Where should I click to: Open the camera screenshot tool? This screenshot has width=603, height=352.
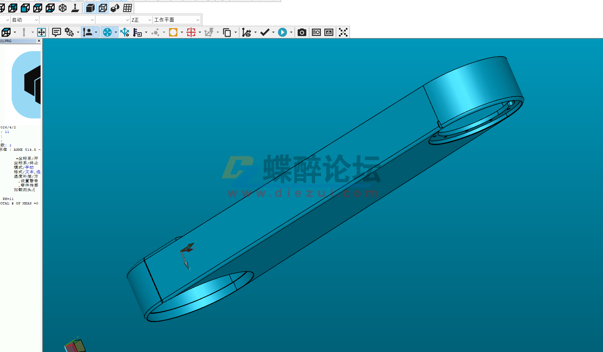tap(302, 32)
